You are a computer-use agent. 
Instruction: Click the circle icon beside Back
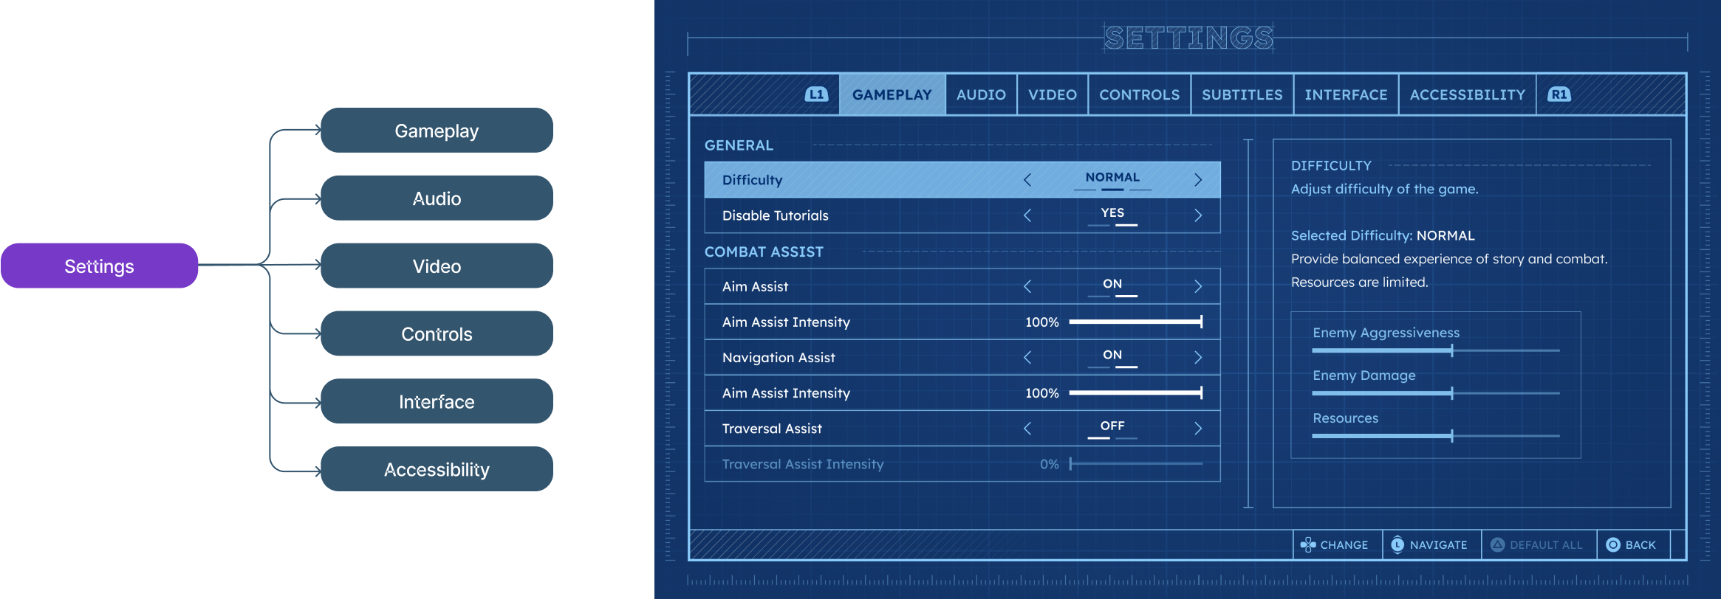click(x=1613, y=545)
